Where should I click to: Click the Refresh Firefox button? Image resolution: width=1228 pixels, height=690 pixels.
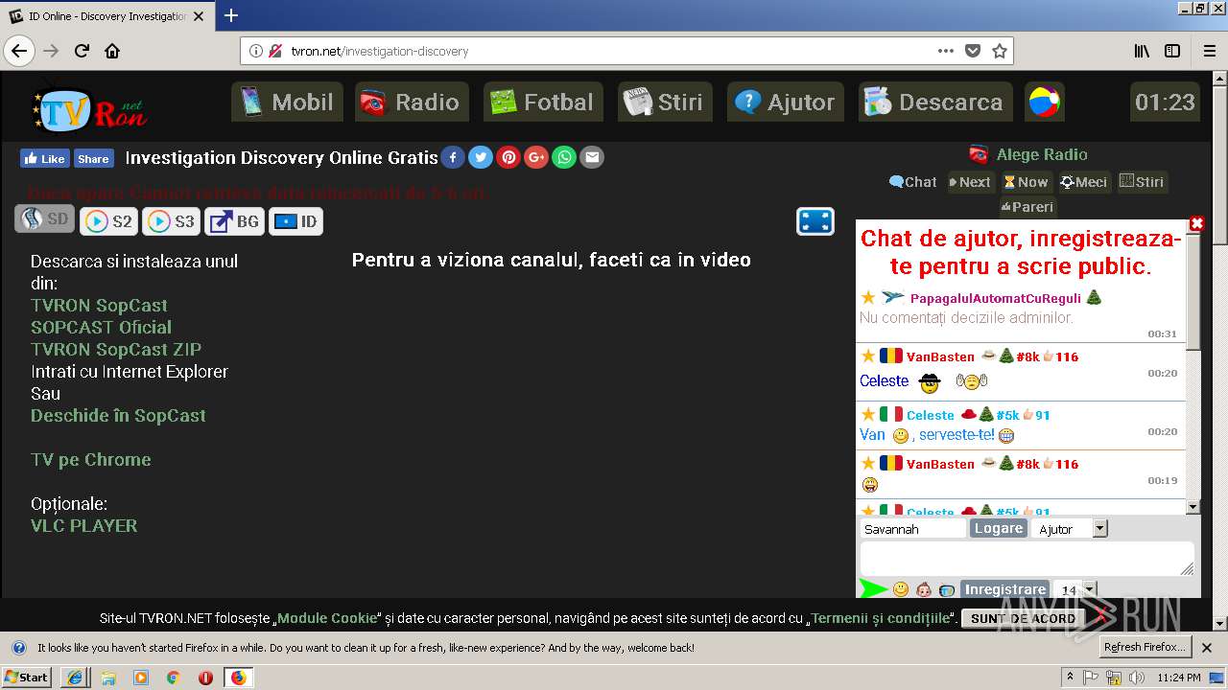pyautogui.click(x=1145, y=647)
